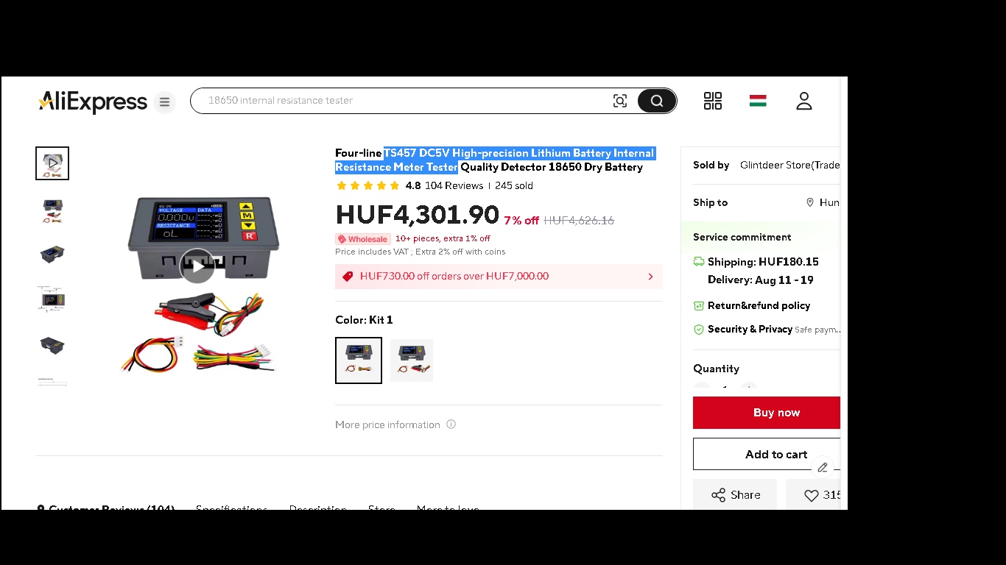Image resolution: width=1006 pixels, height=565 pixels.
Task: Open More price information details
Action: (395, 424)
